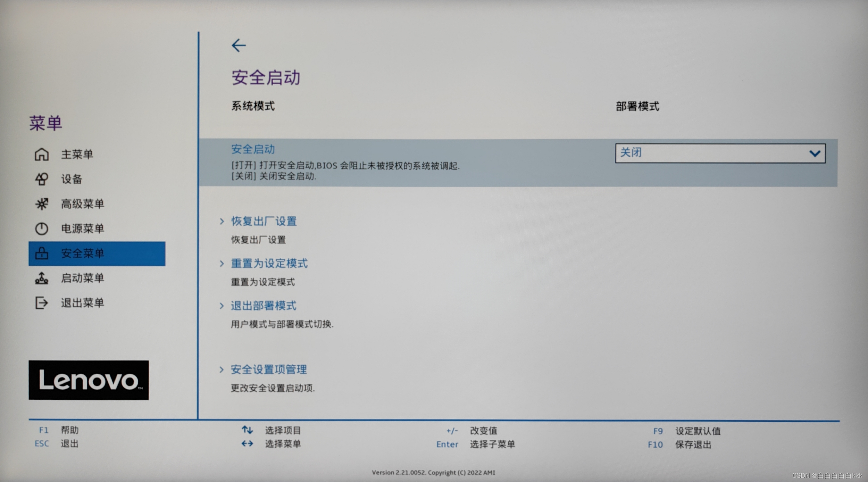Expand the 退出部署模式 chevron
Viewport: 868px width, 482px height.
tap(222, 306)
